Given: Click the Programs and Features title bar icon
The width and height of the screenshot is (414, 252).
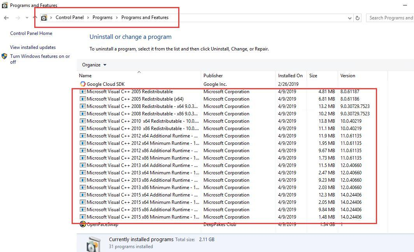Looking at the screenshot, I should (5, 5).
